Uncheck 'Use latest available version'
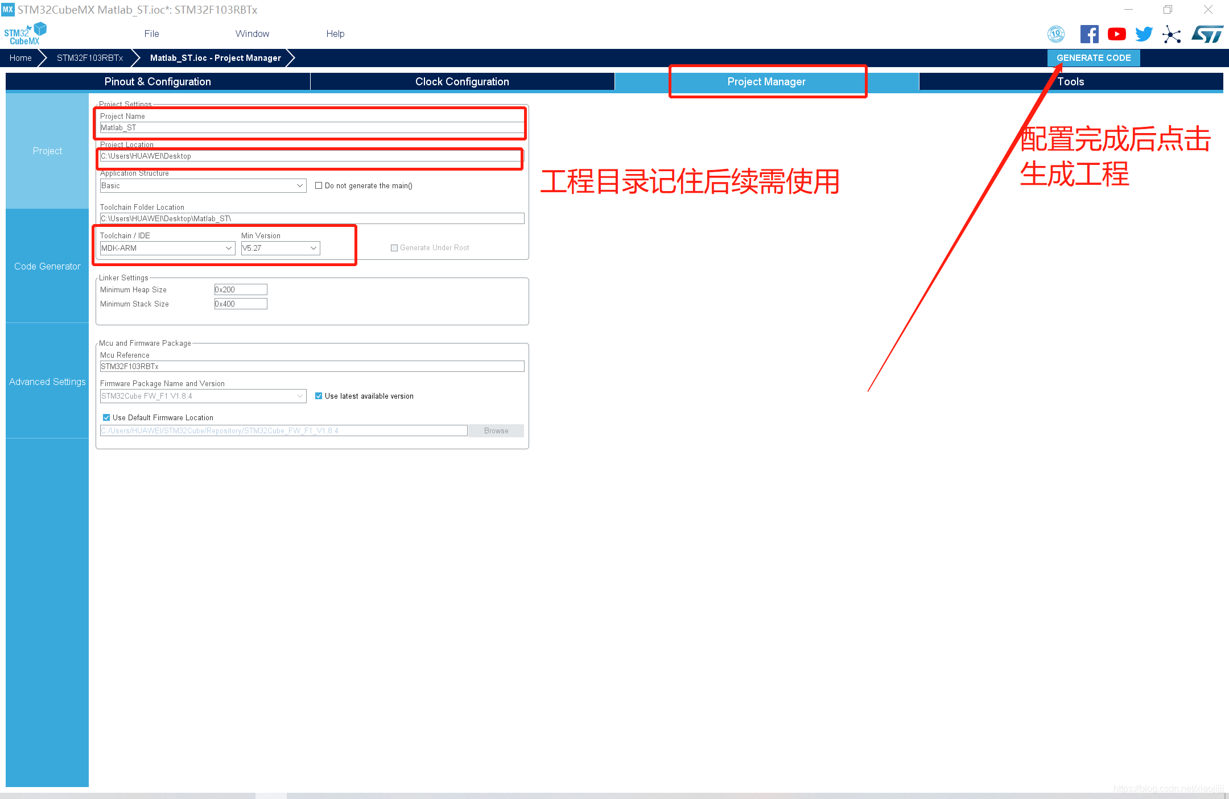The image size is (1229, 799). (319, 396)
